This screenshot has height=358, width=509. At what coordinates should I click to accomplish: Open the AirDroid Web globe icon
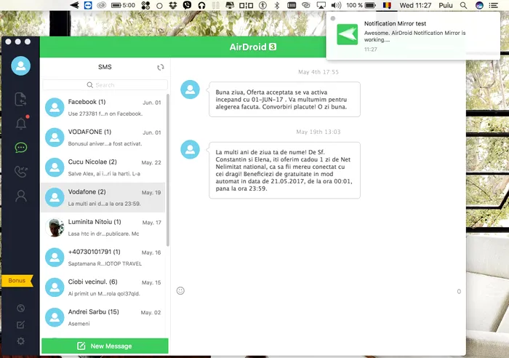coord(21,308)
